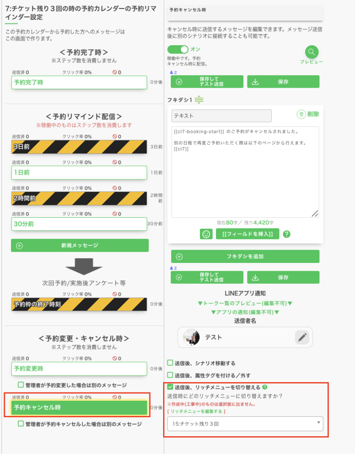Click help icon next to リッチメニューを切り替える
355x454 pixels.
click(x=265, y=387)
